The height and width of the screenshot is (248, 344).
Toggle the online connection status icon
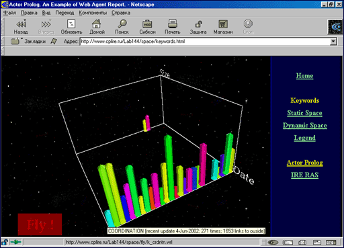pos(16,242)
